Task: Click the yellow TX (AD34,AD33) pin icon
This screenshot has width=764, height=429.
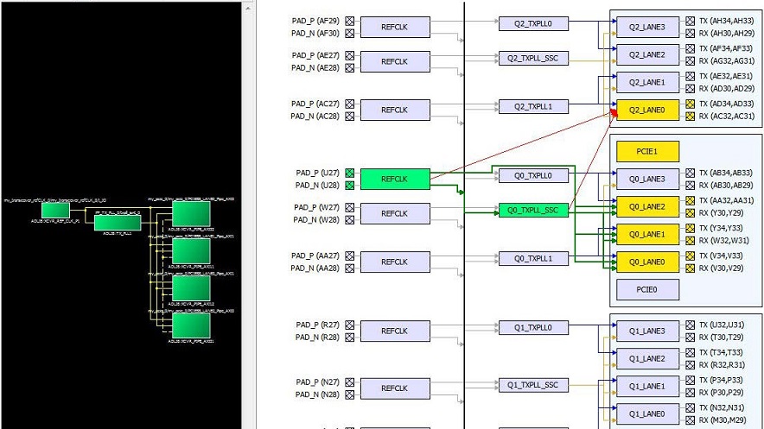Action: click(689, 104)
